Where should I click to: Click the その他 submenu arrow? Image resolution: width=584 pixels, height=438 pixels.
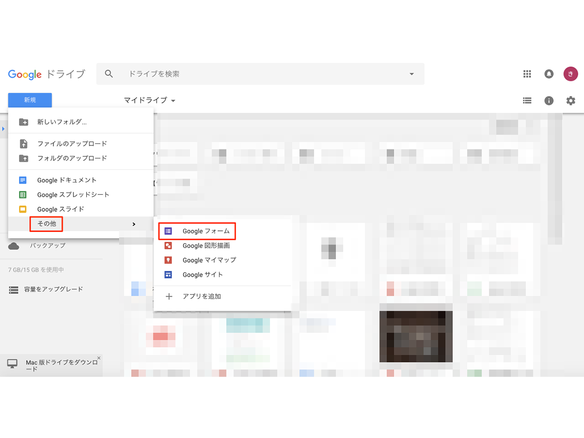tap(134, 224)
